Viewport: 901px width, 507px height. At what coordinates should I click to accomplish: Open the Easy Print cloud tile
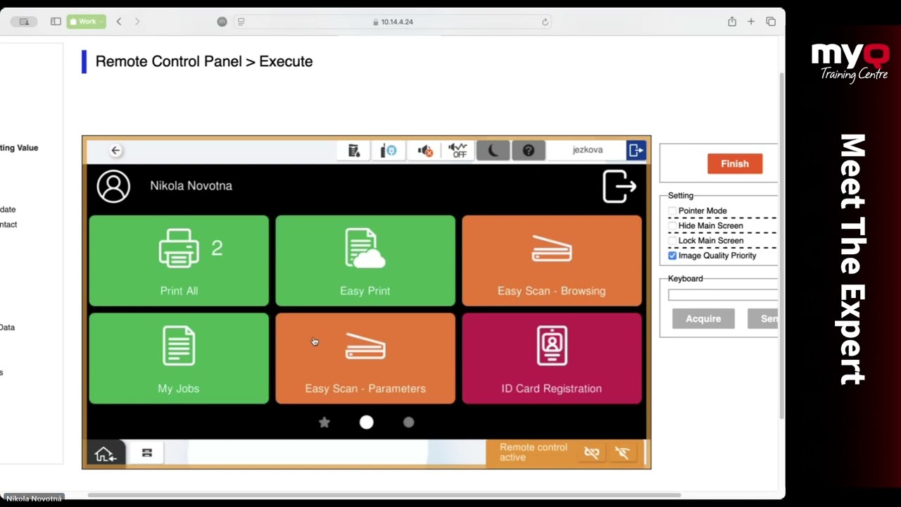point(365,261)
